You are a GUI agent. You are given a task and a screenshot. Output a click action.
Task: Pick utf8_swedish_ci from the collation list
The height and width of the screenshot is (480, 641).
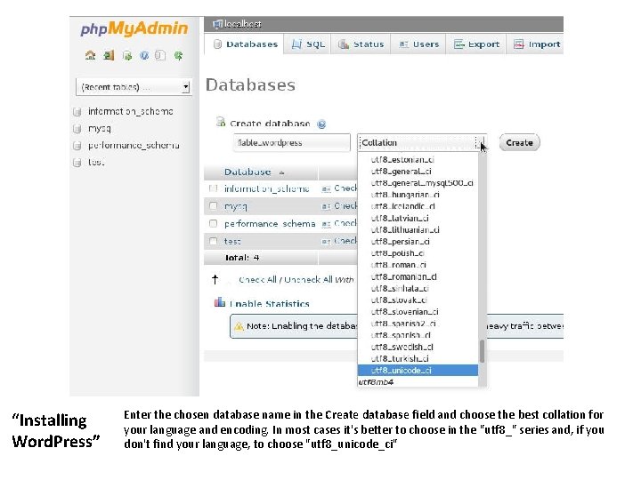point(402,348)
